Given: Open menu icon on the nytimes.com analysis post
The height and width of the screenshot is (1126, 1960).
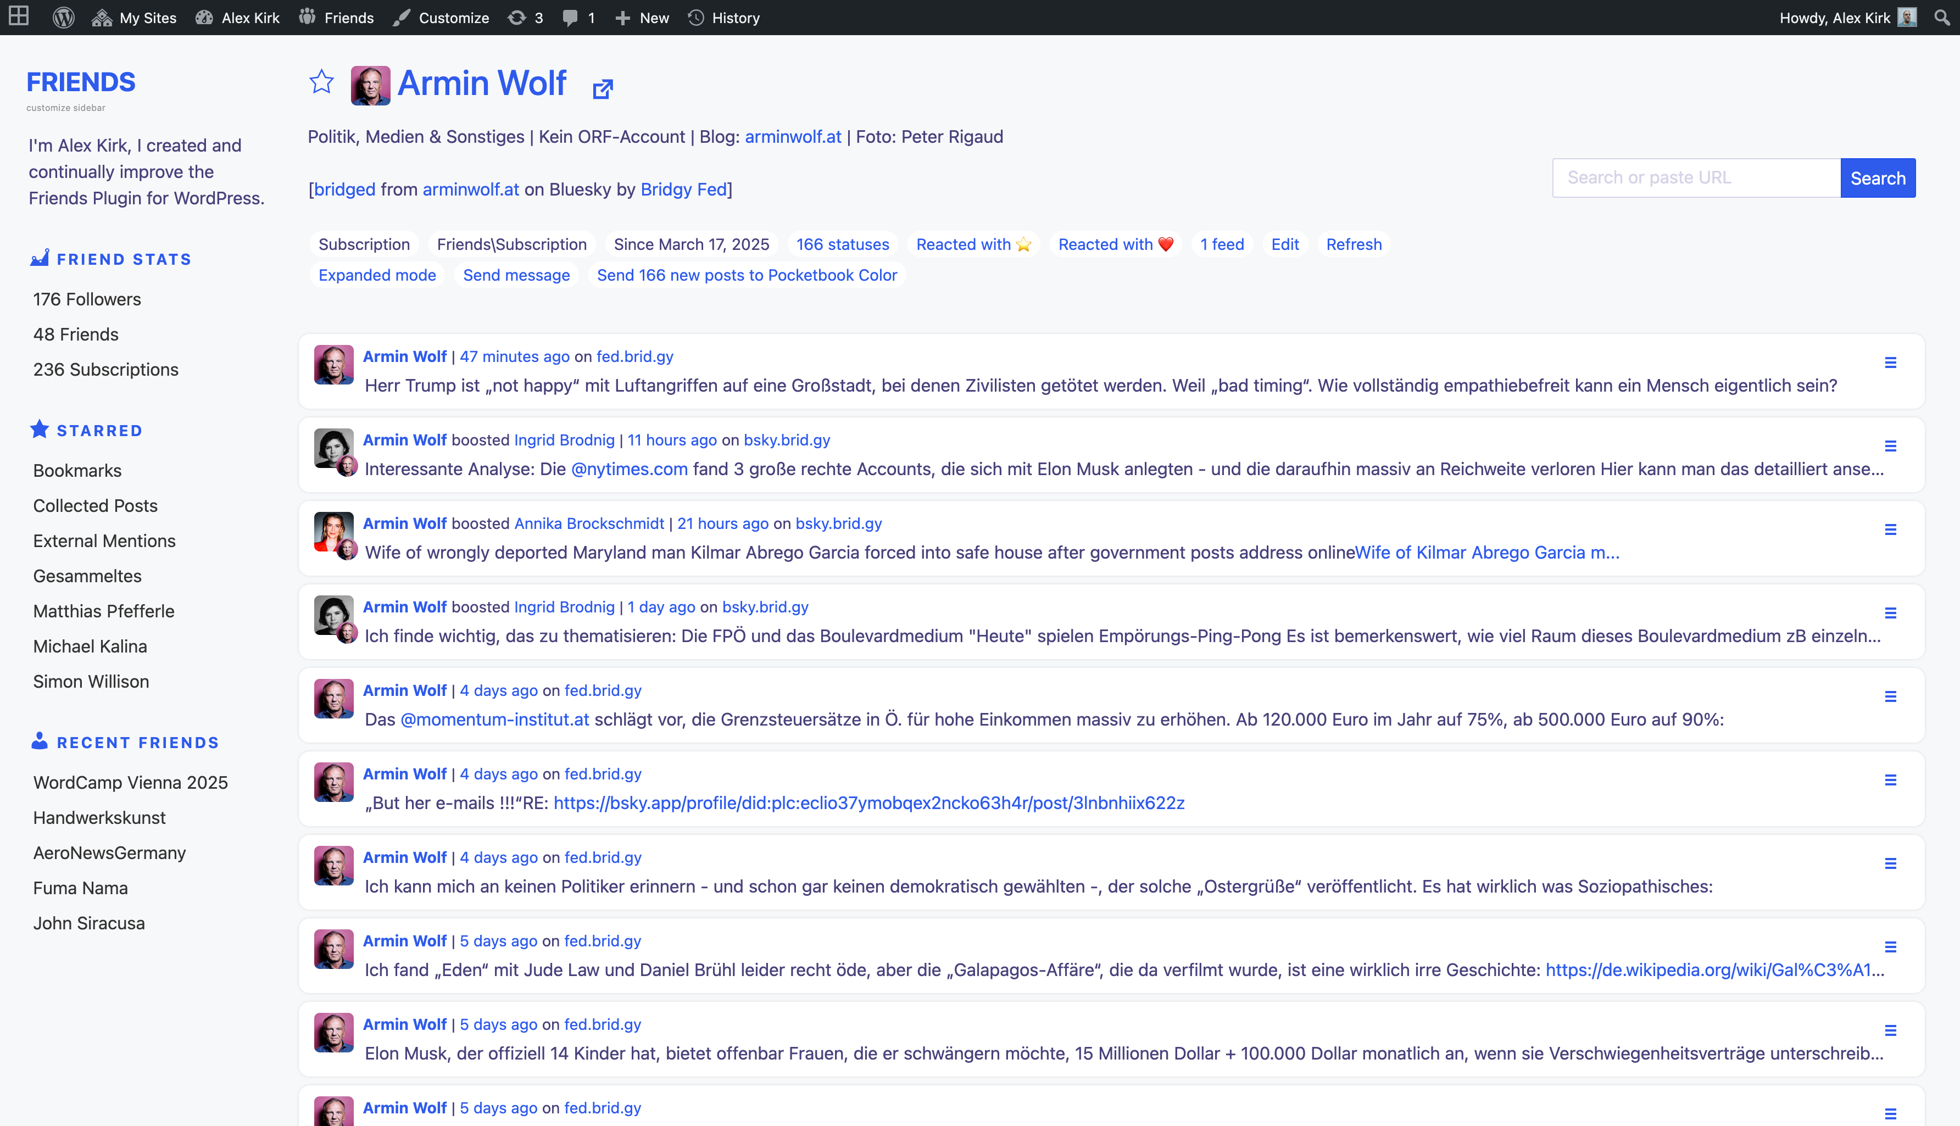Looking at the screenshot, I should tap(1890, 446).
